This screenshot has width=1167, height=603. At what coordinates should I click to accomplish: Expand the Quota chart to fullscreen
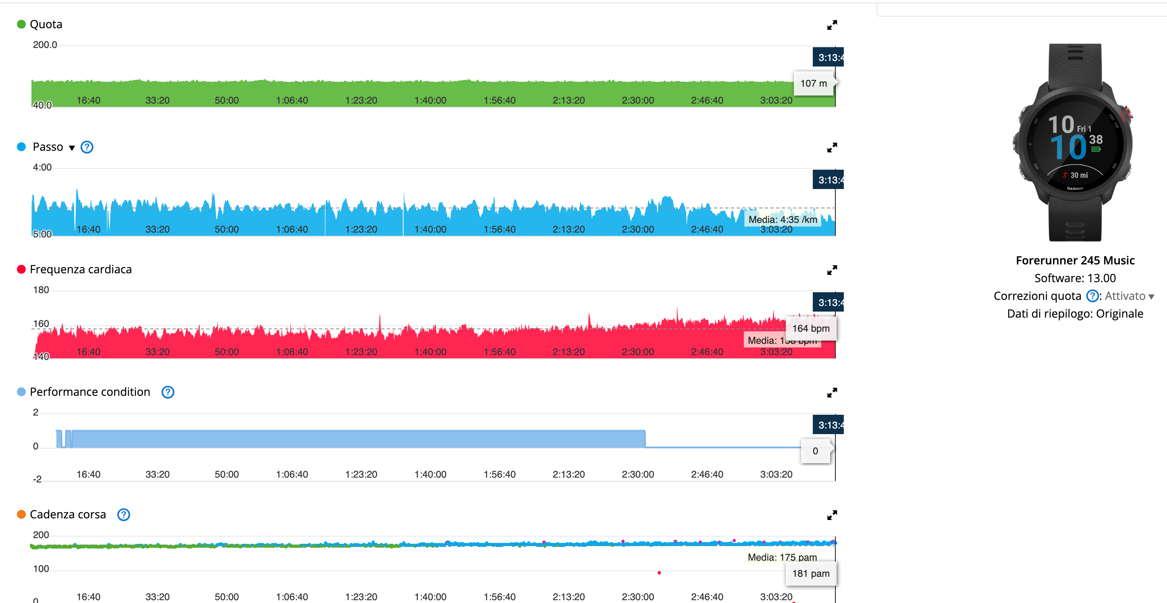tap(831, 25)
